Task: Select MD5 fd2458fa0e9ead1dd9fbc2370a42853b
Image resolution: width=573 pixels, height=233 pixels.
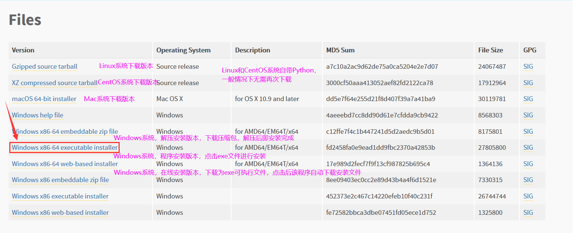Action: click(381, 148)
